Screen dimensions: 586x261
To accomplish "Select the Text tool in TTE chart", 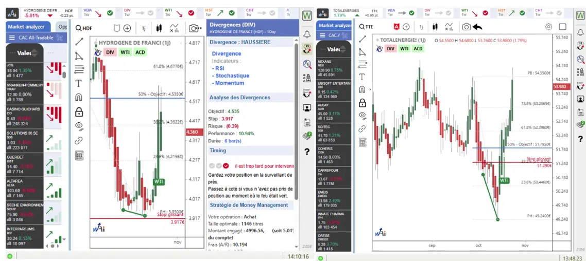I will [362, 77].
